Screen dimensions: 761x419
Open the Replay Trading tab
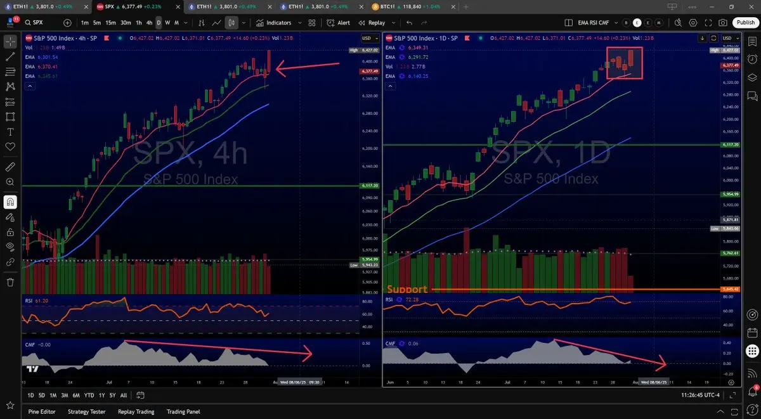[x=136, y=411]
